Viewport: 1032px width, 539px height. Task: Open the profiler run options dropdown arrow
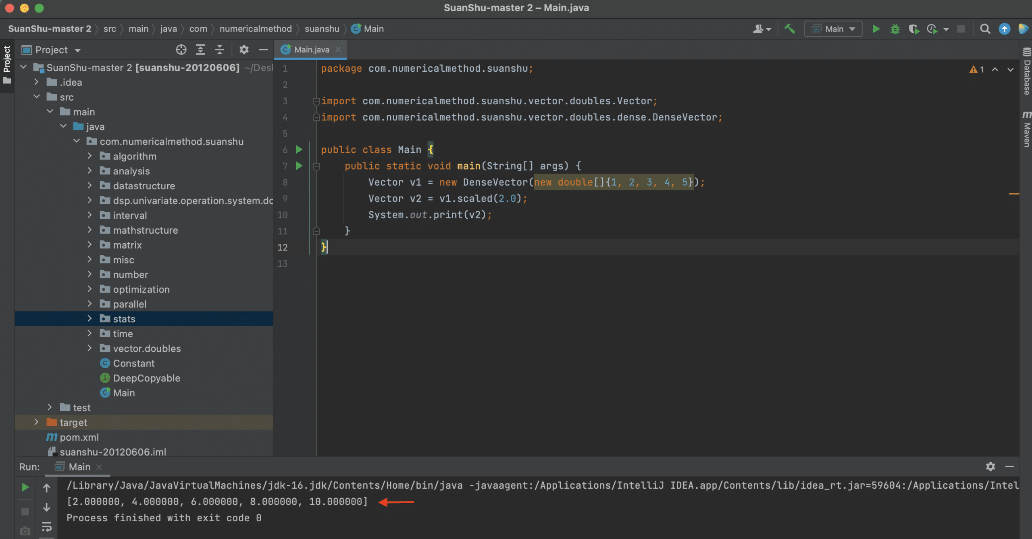946,29
